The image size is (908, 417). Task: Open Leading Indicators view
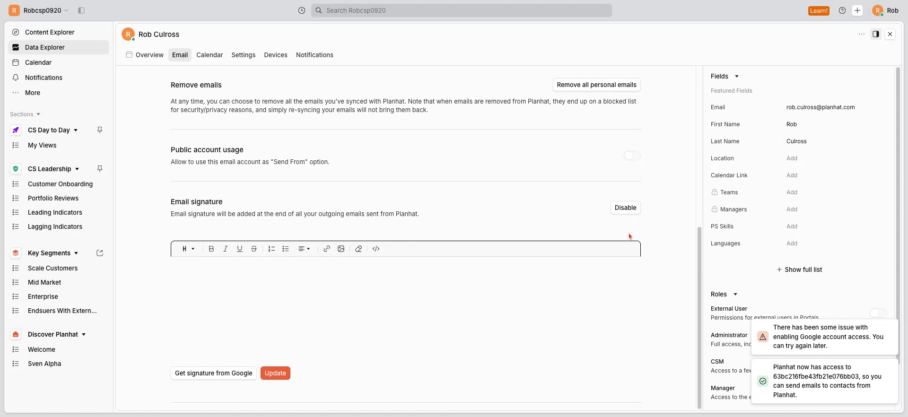tap(55, 212)
